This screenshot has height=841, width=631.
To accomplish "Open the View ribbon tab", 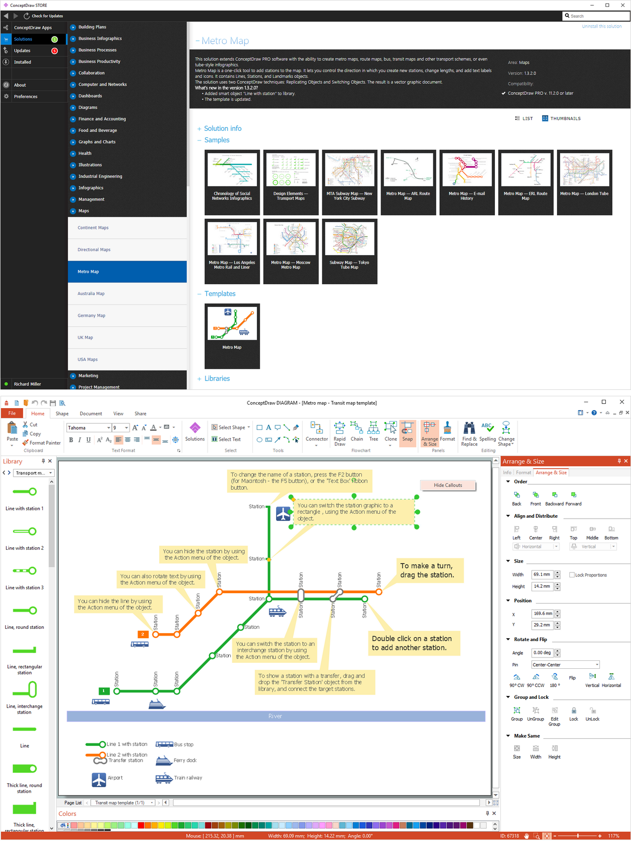I will [118, 414].
